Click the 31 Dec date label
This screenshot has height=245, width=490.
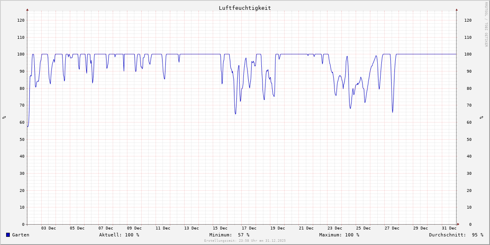449,228
